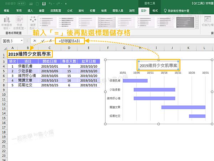This screenshot has height=161, width=214.
Task: Select the 設計 chart tools tab
Action: tap(144, 11)
